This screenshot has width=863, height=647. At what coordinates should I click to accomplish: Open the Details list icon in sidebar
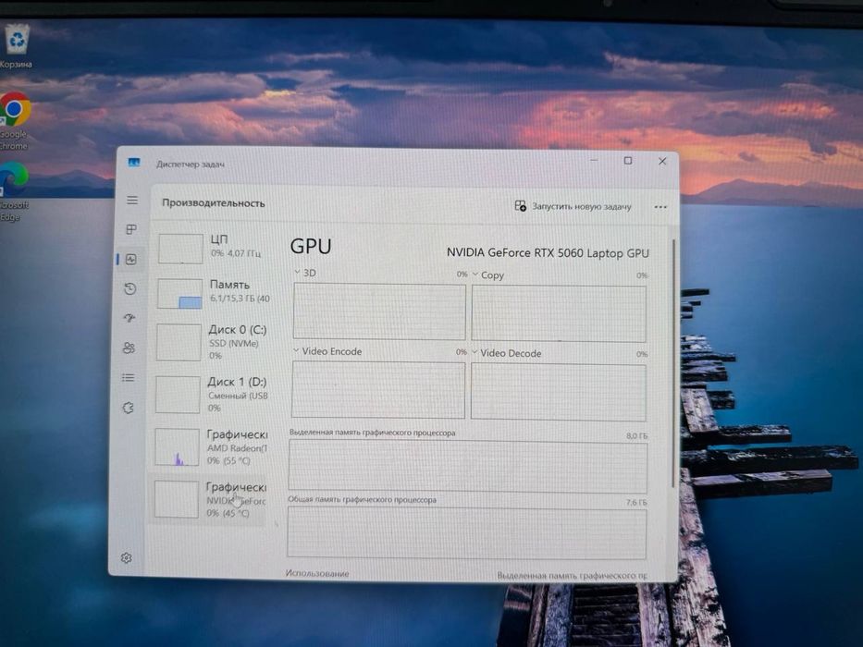[x=129, y=377]
